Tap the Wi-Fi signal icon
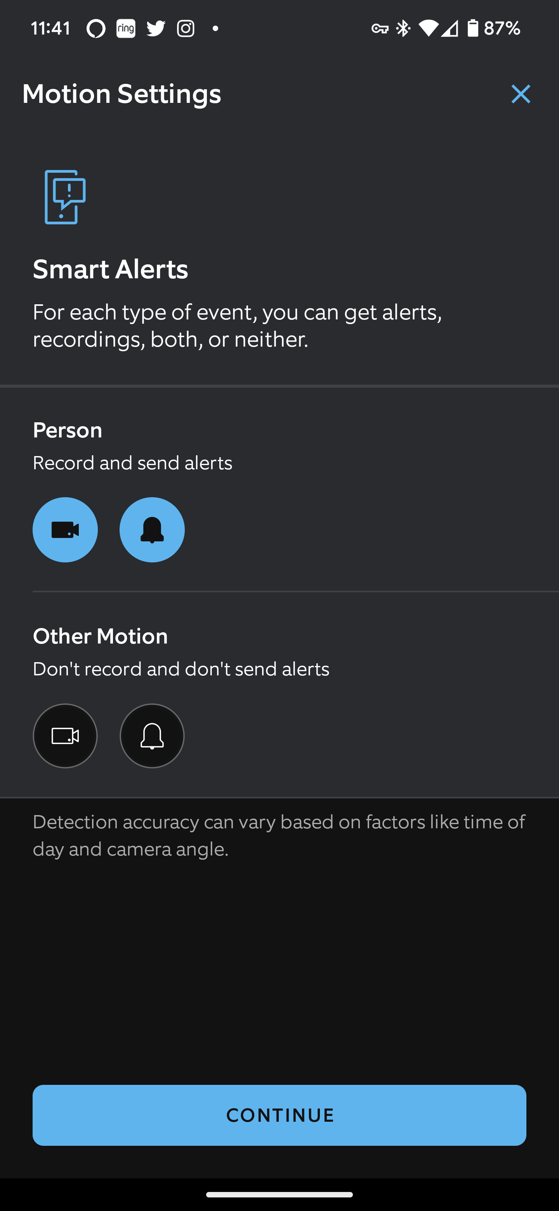Screen dimensions: 559x1211 pyautogui.click(x=428, y=29)
